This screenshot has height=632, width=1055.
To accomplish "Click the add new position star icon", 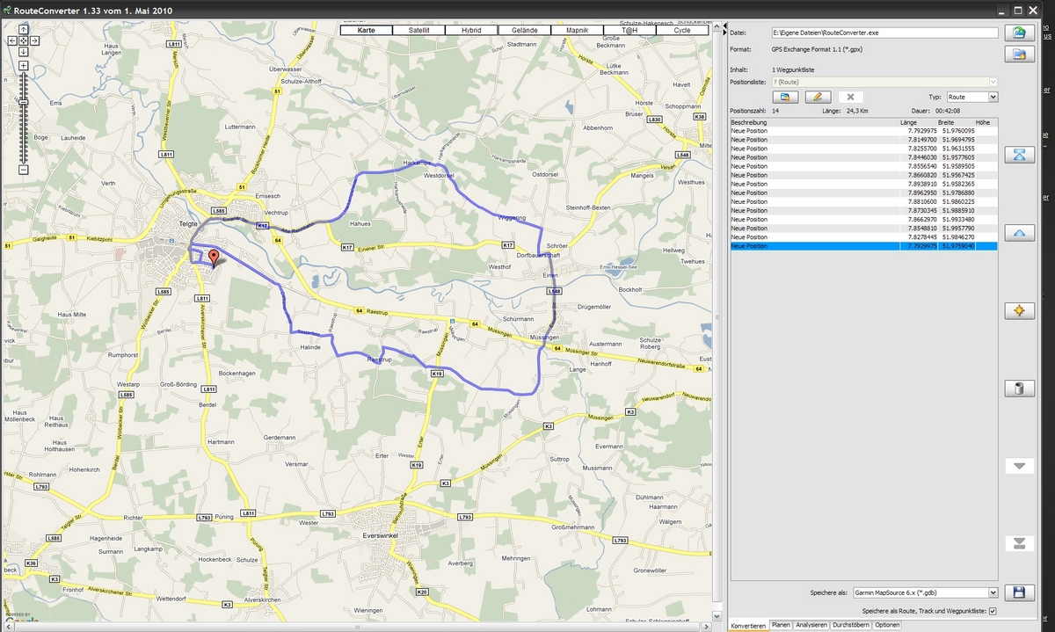I will (x=1019, y=310).
